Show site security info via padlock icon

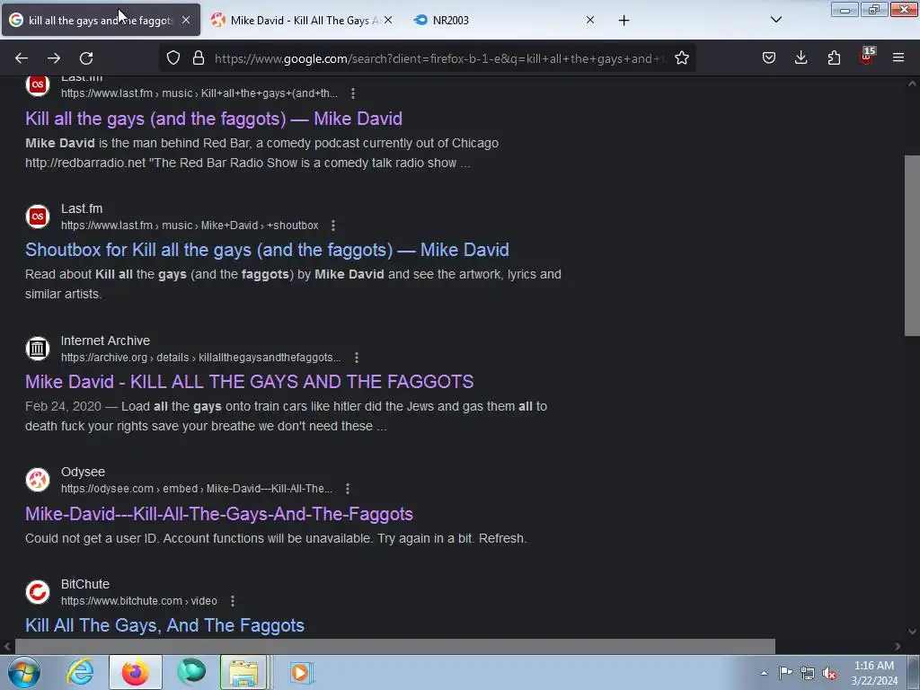(x=199, y=57)
